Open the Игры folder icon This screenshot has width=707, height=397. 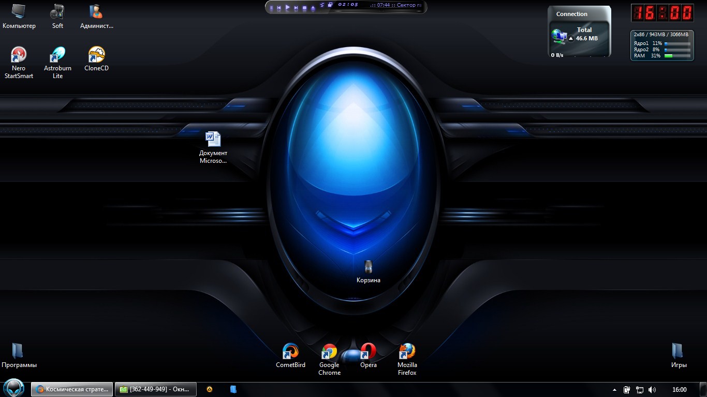click(x=679, y=356)
